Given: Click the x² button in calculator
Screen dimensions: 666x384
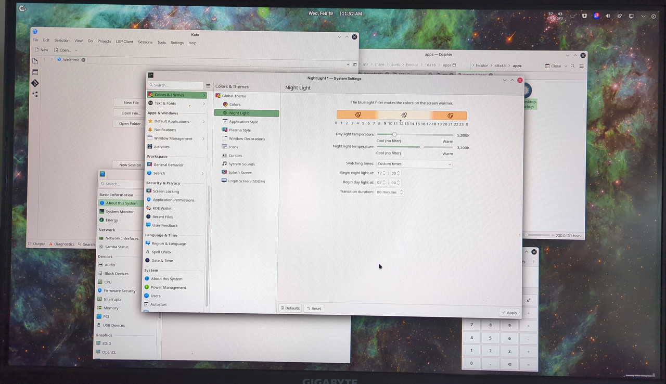Looking at the screenshot, I should pyautogui.click(x=529, y=301).
